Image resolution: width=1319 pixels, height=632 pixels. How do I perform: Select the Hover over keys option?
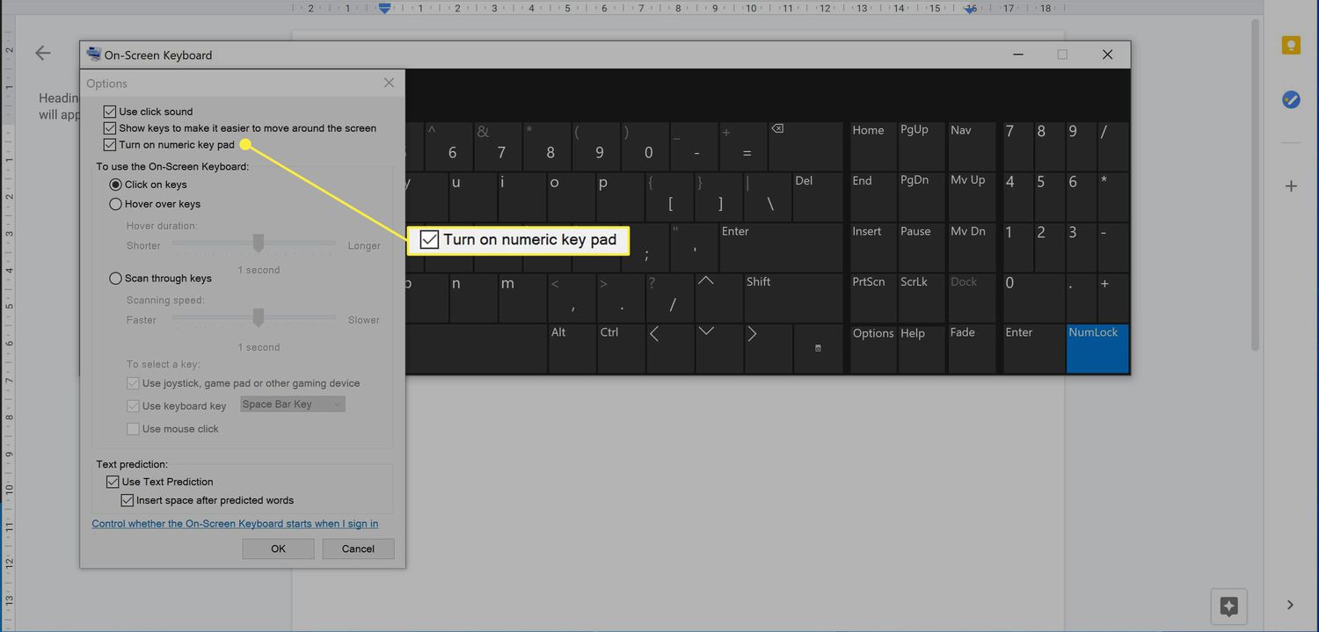(x=115, y=204)
